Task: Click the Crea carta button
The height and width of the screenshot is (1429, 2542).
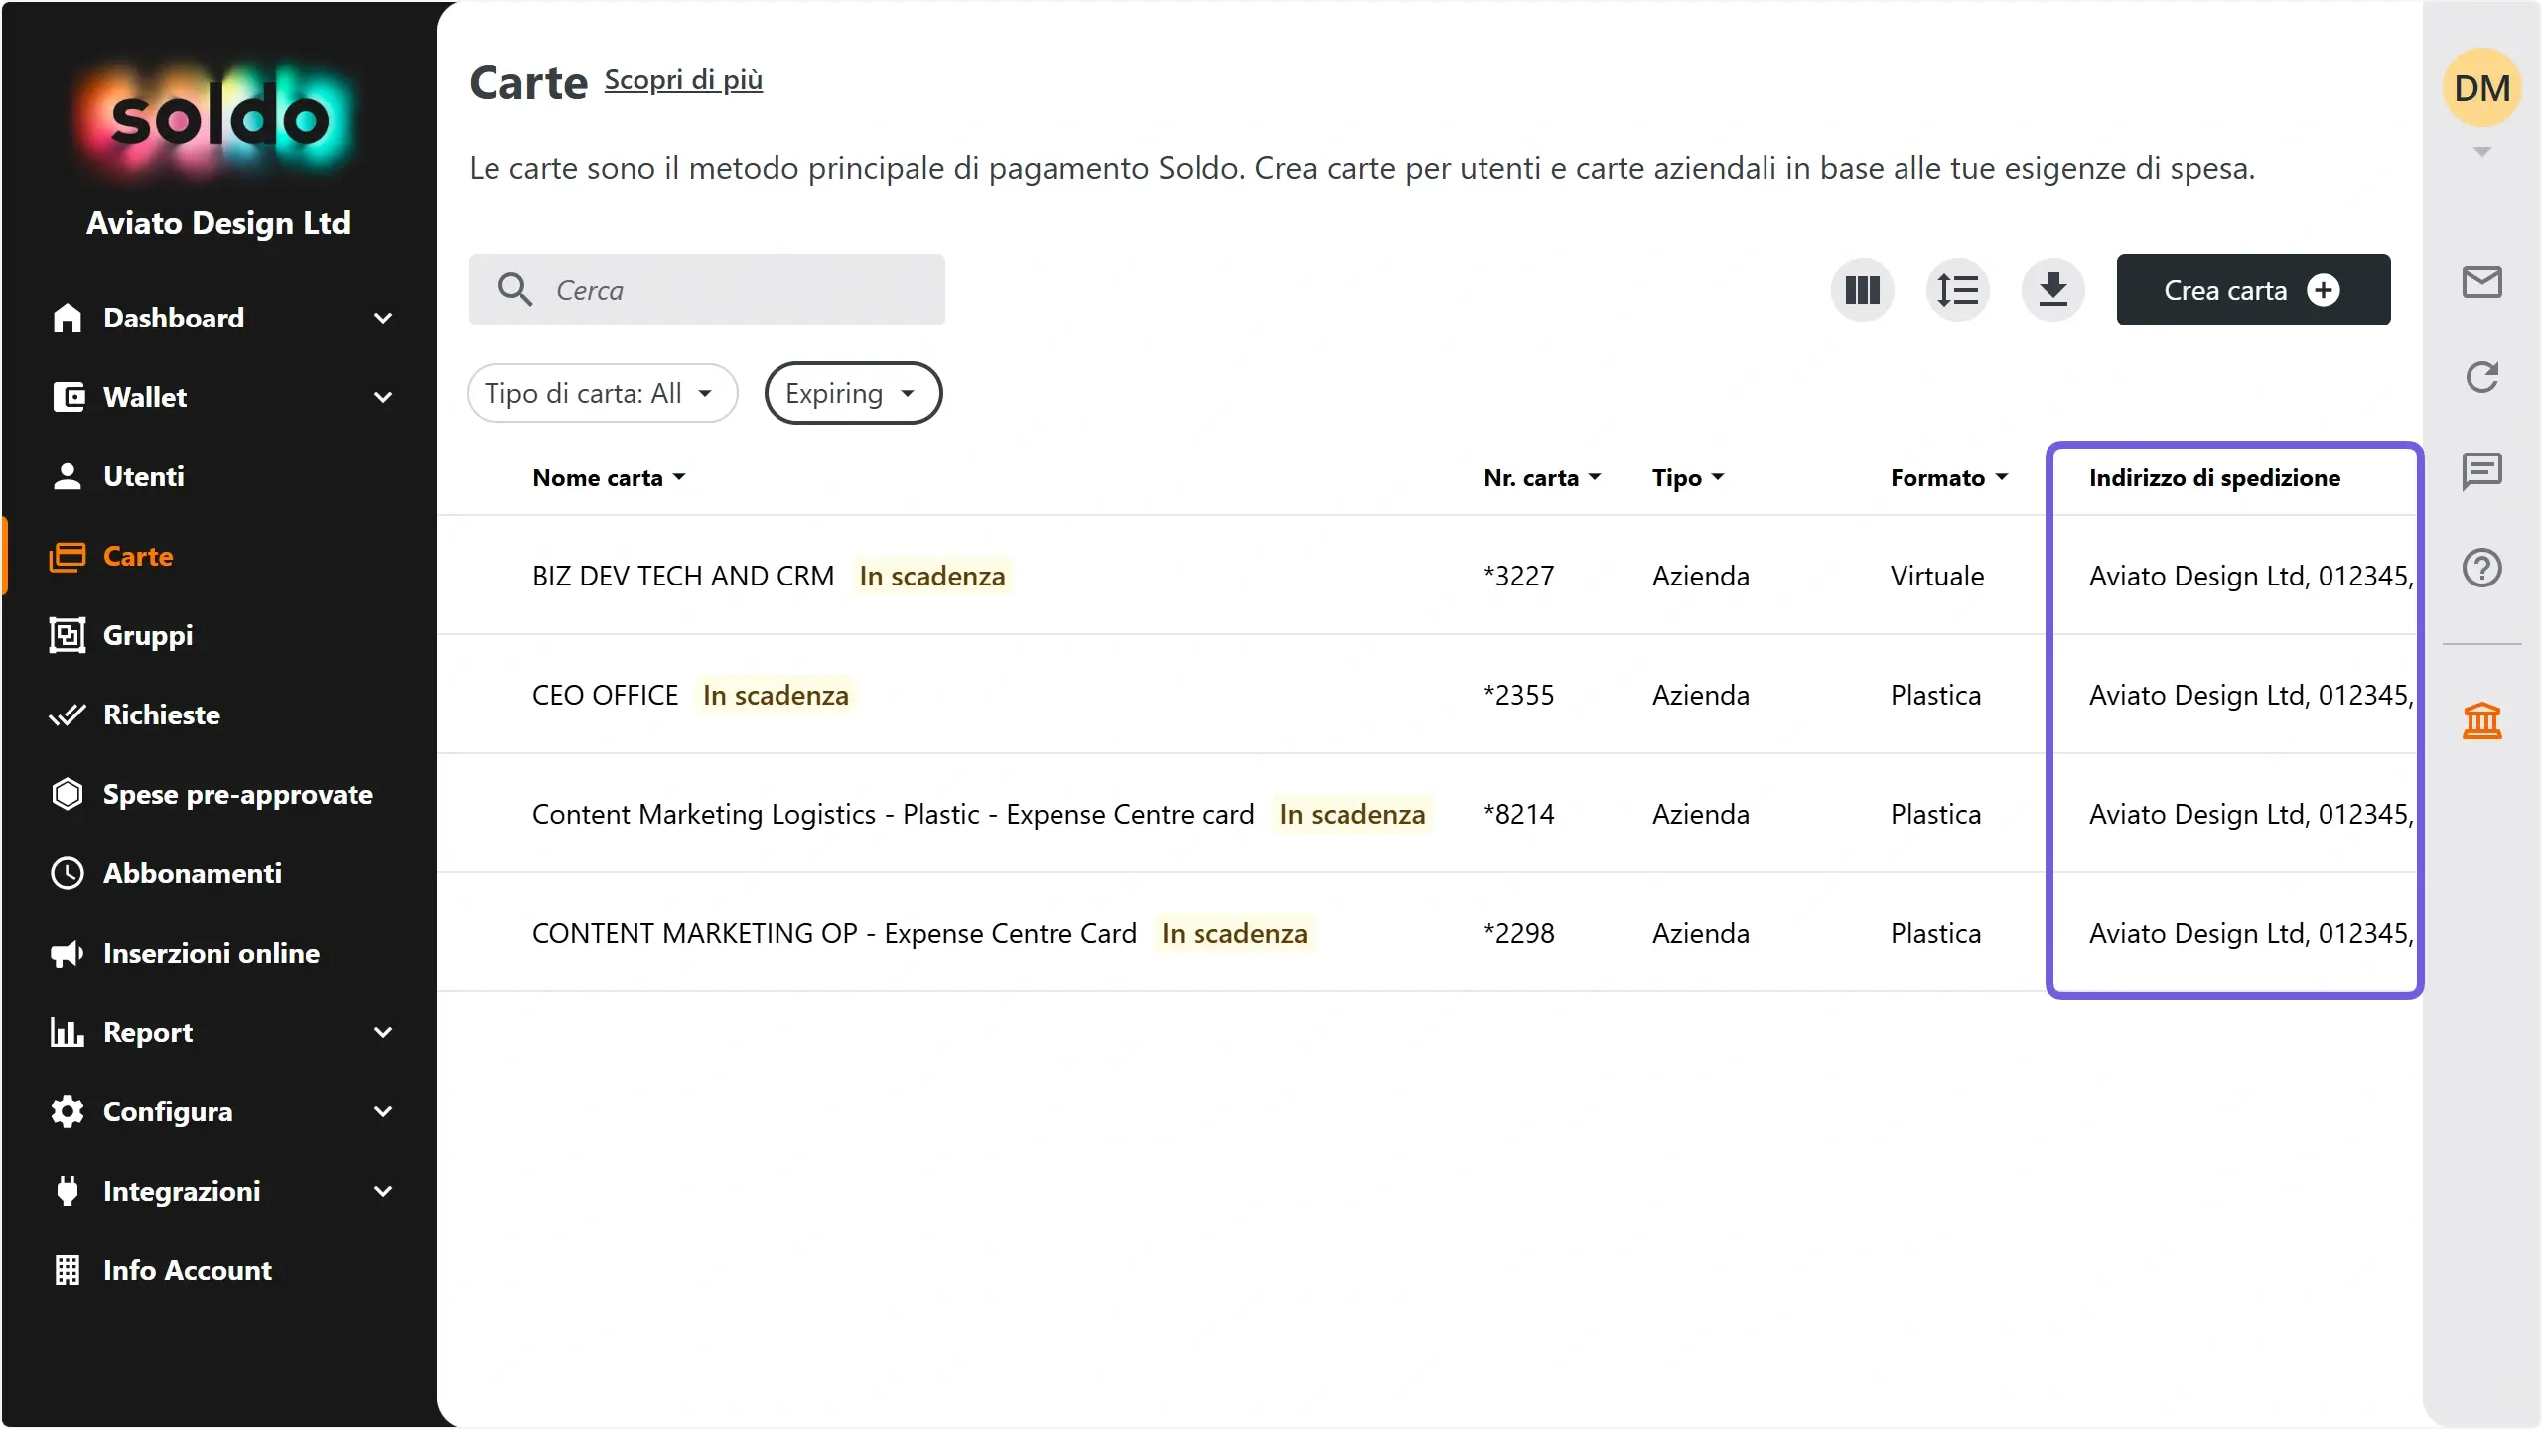Action: tap(2253, 290)
